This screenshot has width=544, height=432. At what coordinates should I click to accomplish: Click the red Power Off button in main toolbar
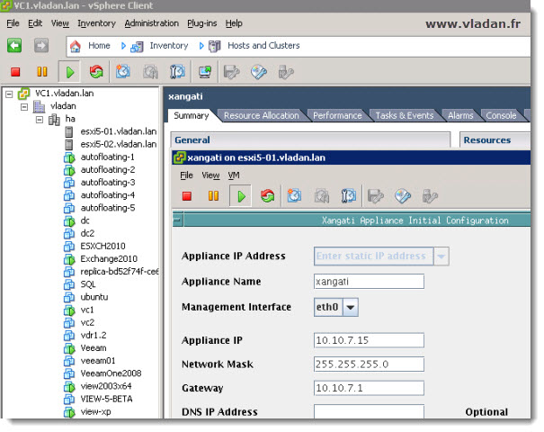(15, 72)
